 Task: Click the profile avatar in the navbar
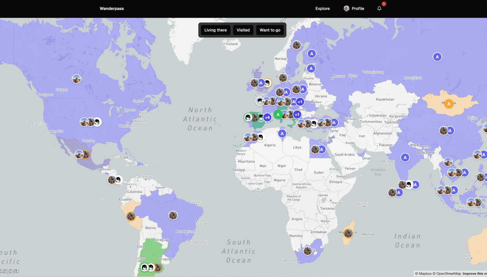pos(346,9)
